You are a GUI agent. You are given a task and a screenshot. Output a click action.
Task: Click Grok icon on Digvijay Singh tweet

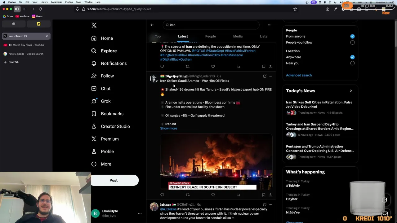pyautogui.click(x=265, y=76)
